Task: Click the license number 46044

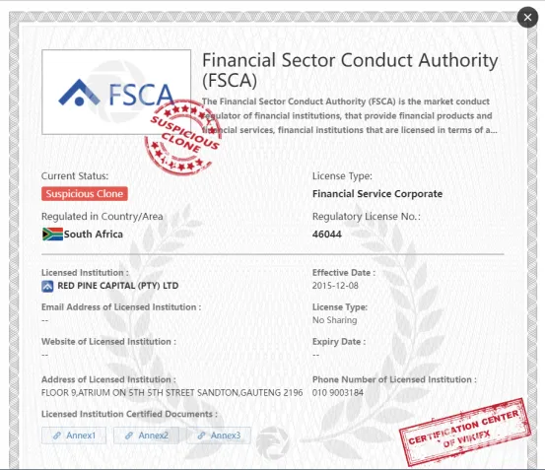Action: (x=327, y=235)
